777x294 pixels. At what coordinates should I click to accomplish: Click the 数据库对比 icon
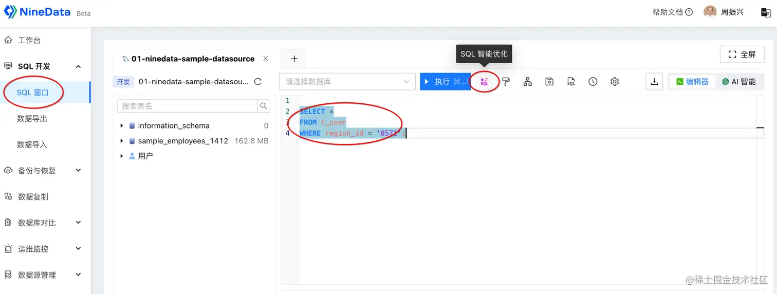pyautogui.click(x=8, y=223)
